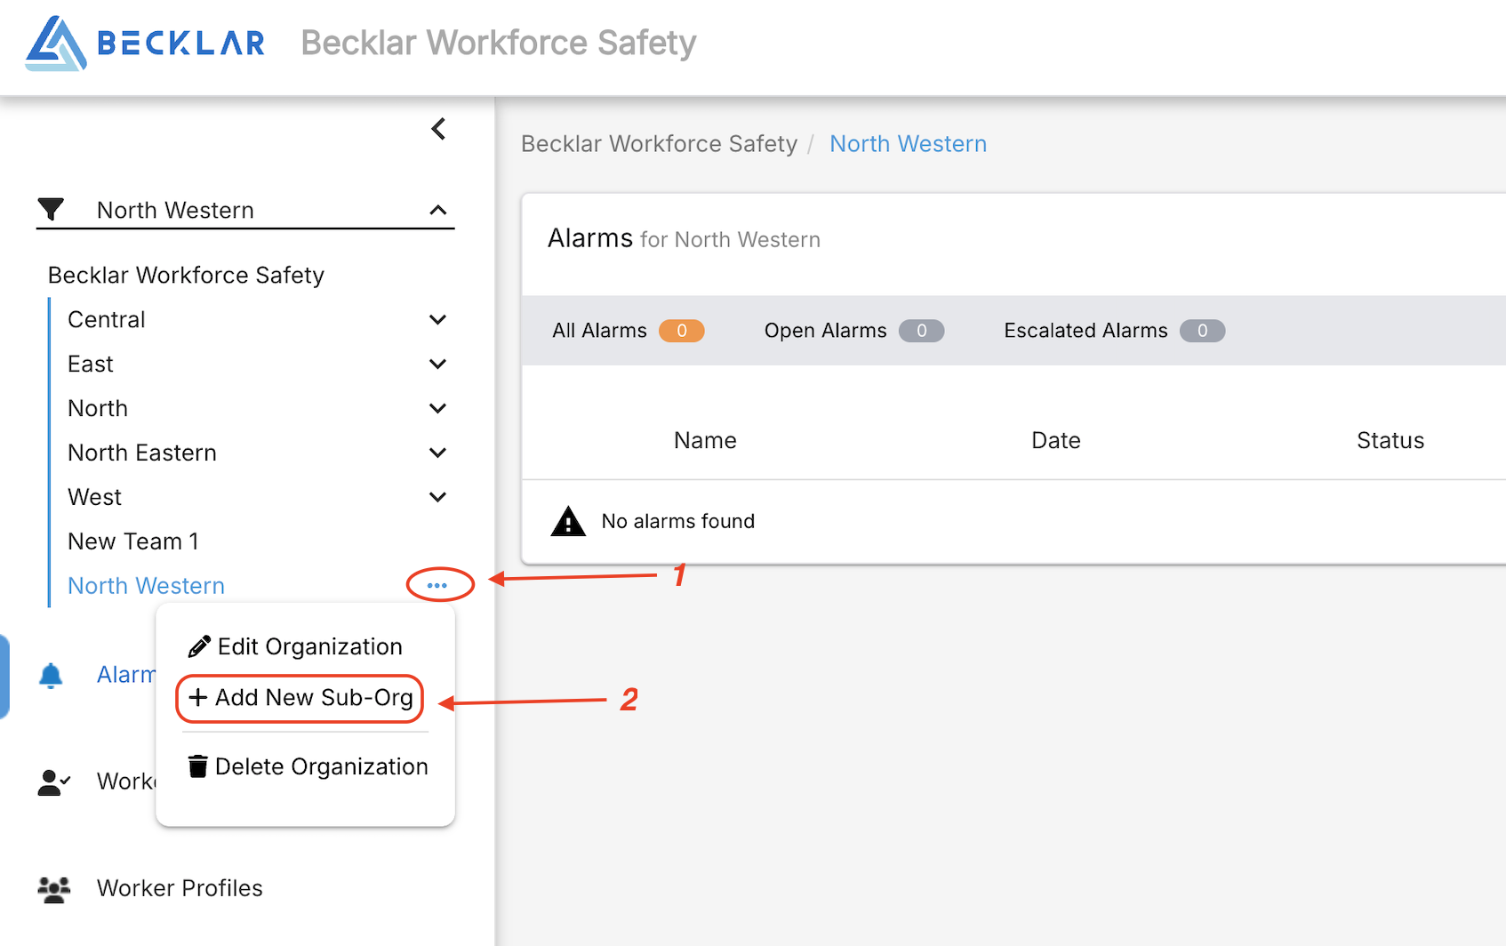
Task: Expand the East organization
Action: coord(437,364)
